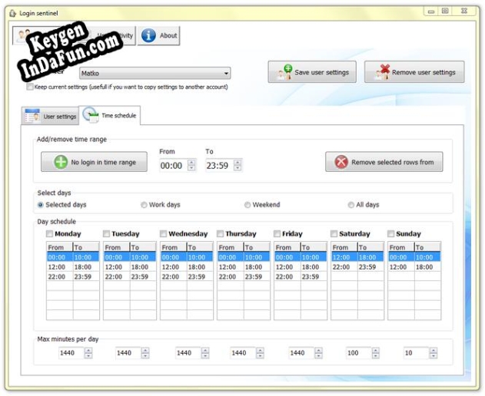This screenshot has width=485, height=396.
Task: Adjust Sunday's max minutes spinner
Action: [x=434, y=353]
